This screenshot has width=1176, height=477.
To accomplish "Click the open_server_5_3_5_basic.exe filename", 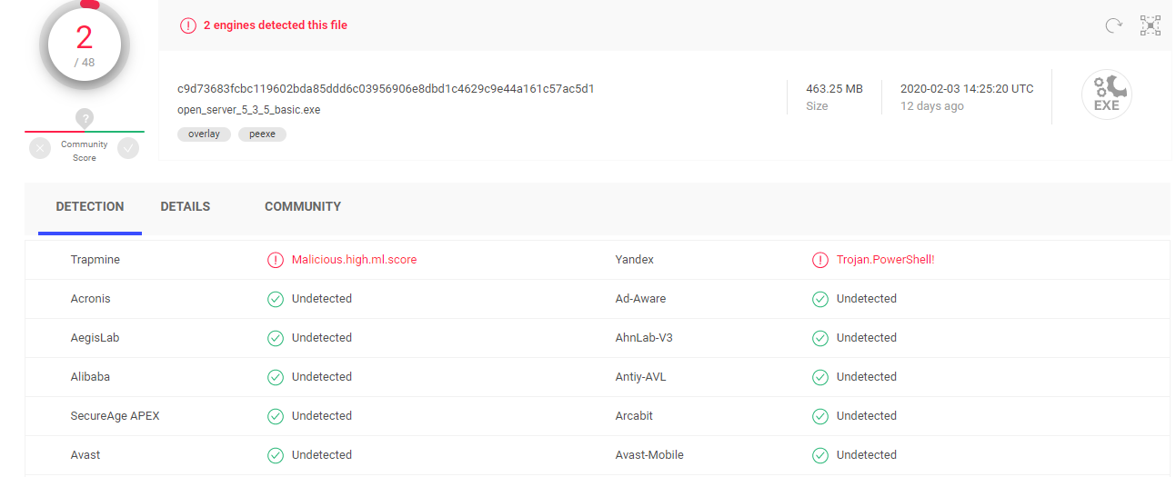I will coord(248,110).
